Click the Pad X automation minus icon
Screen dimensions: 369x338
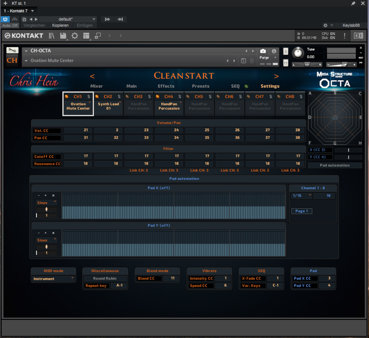(39, 196)
